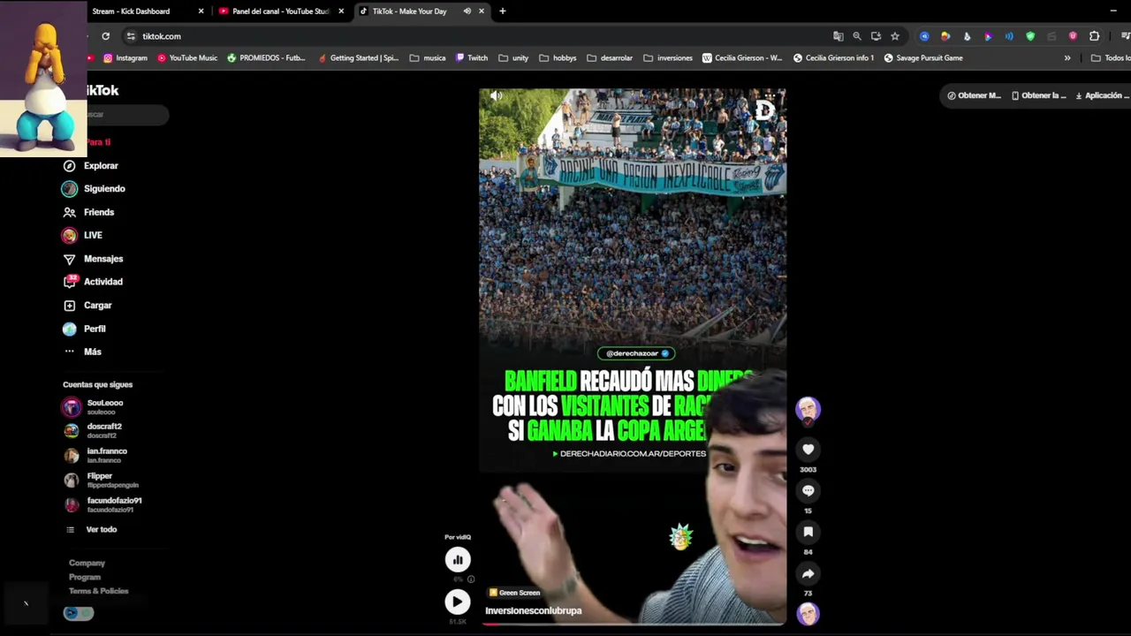Open the unity bookmark folder
Viewport: 1131px width, 636px height.
[513, 58]
